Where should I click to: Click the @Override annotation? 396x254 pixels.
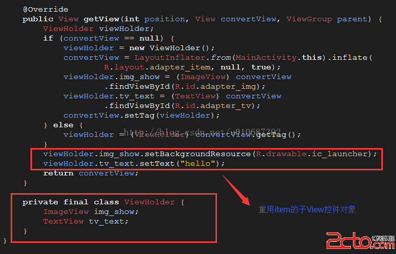click(46, 10)
